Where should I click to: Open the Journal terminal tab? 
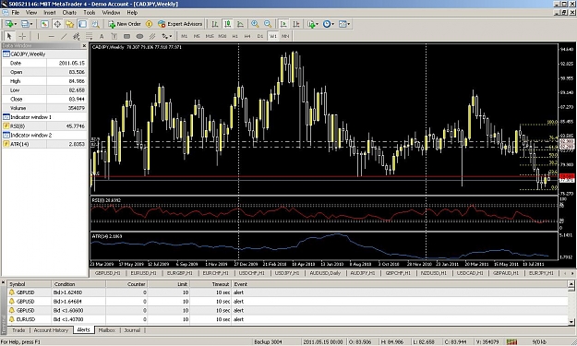click(132, 330)
